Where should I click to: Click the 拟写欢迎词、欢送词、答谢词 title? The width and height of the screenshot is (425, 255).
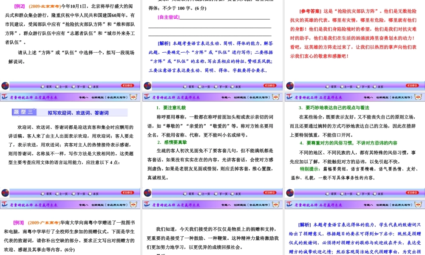coord(78,113)
